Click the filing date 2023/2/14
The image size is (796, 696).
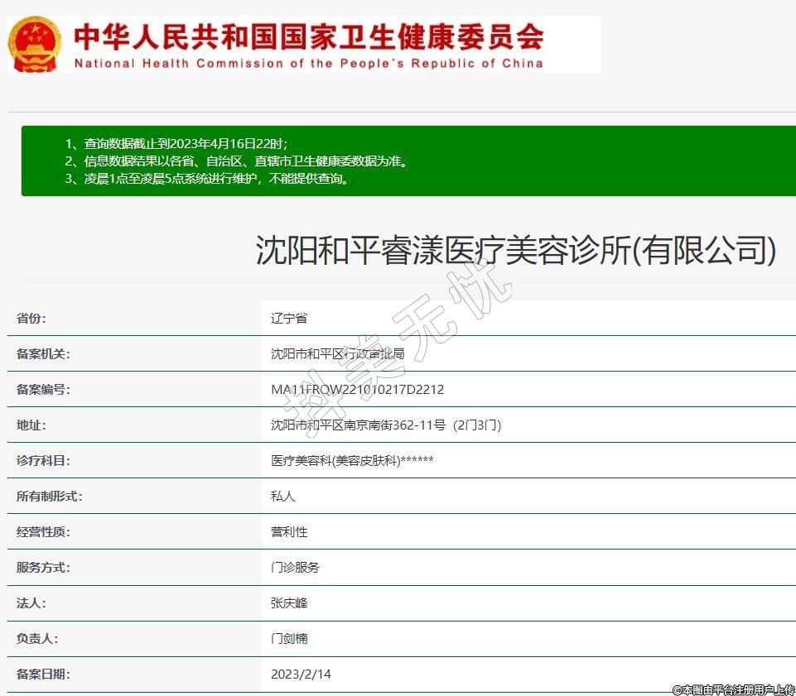click(301, 674)
